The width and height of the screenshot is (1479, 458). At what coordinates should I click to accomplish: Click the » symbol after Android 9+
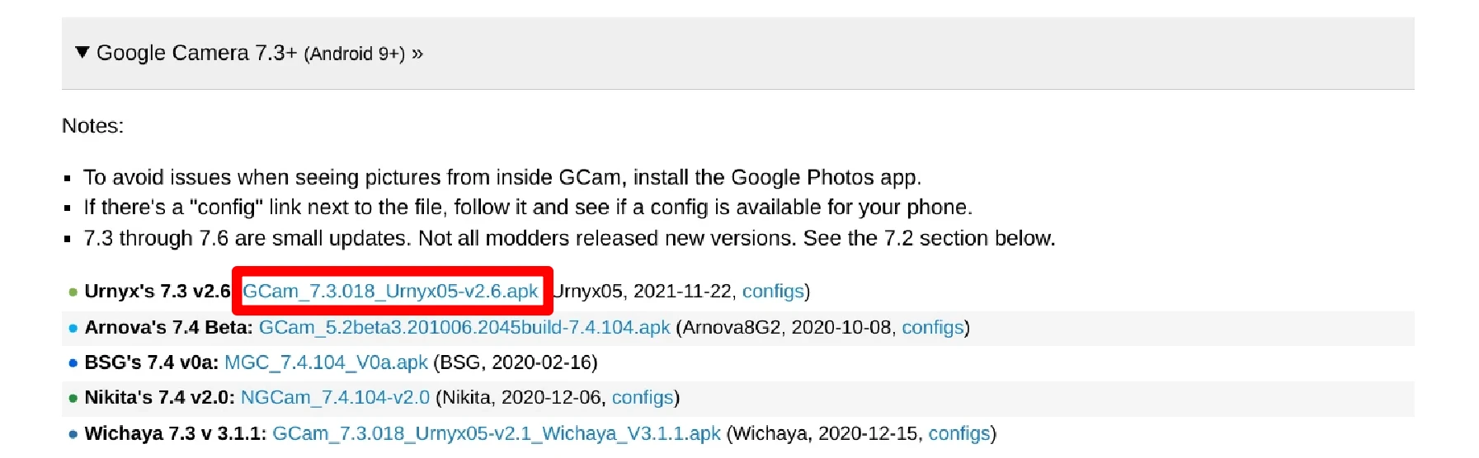(417, 54)
